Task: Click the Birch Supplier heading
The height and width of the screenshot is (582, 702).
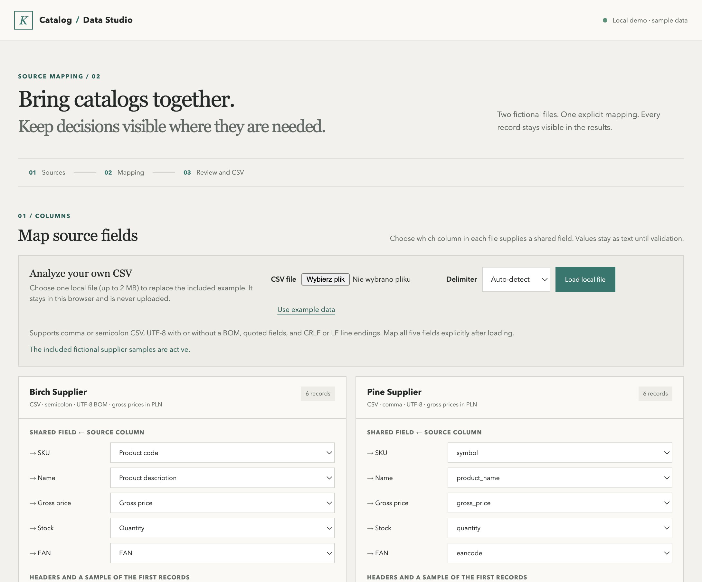Action: tap(58, 392)
